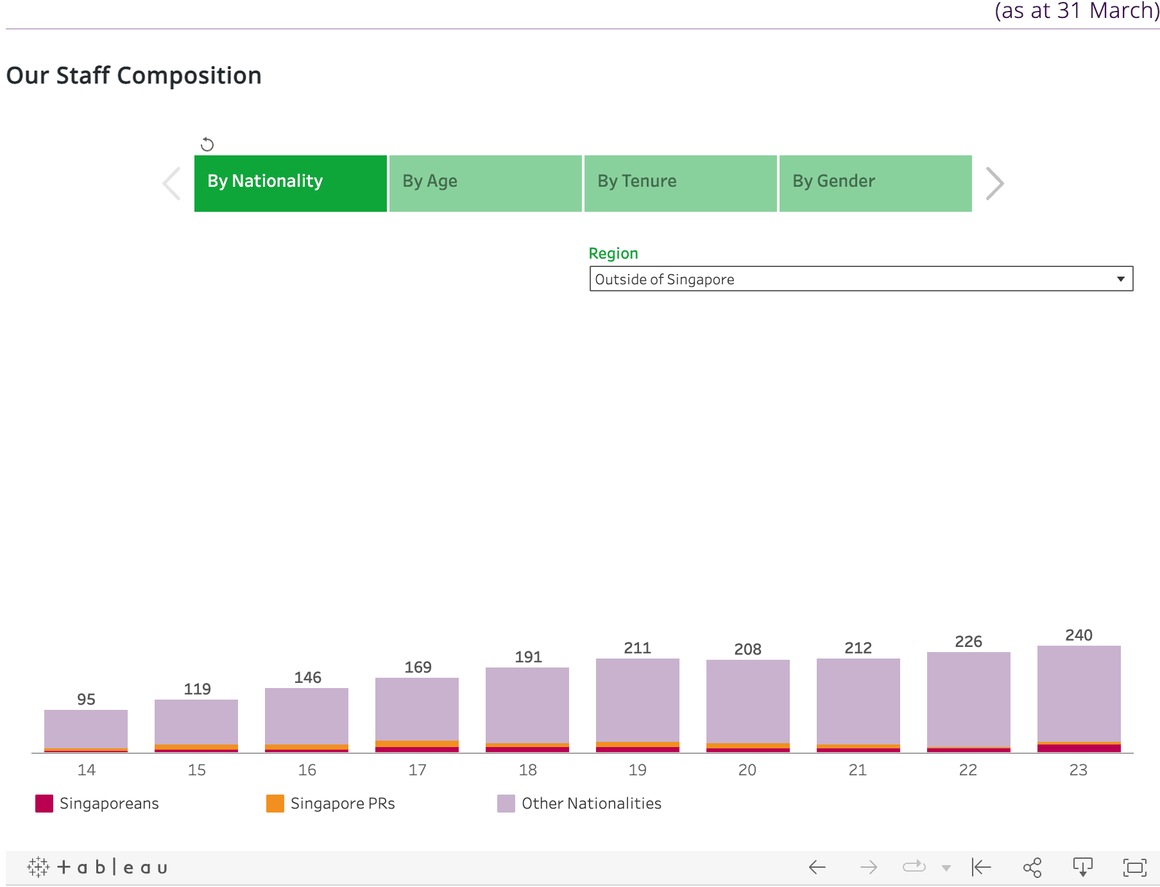Click the Replay animation icon
This screenshot has width=1160, height=887.
pos(914,867)
